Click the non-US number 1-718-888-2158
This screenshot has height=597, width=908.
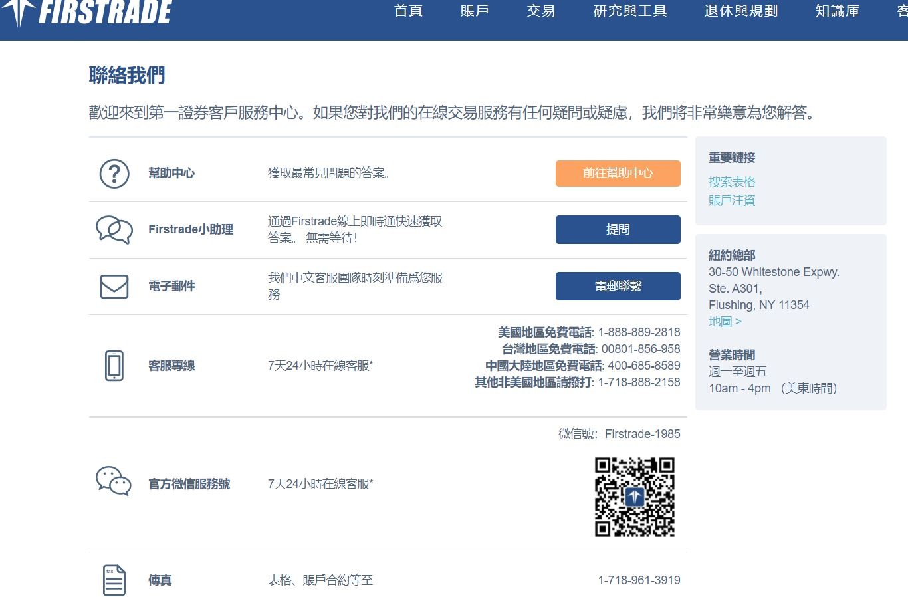pyautogui.click(x=639, y=382)
